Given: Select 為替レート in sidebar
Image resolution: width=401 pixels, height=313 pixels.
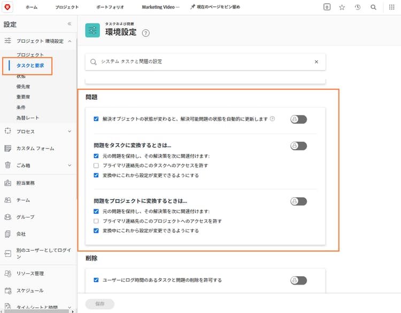Looking at the screenshot, I should pyautogui.click(x=28, y=118).
